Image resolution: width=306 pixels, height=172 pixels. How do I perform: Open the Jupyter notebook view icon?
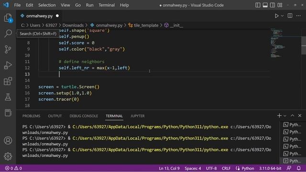pyautogui.click(x=8, y=113)
